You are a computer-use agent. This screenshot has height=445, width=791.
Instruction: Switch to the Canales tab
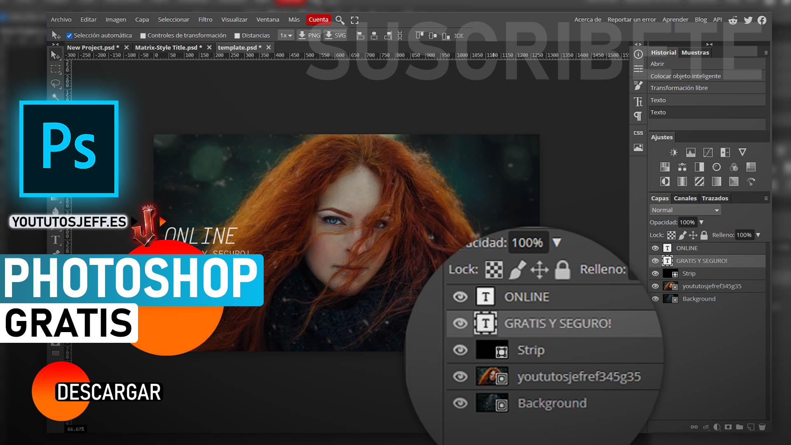685,198
